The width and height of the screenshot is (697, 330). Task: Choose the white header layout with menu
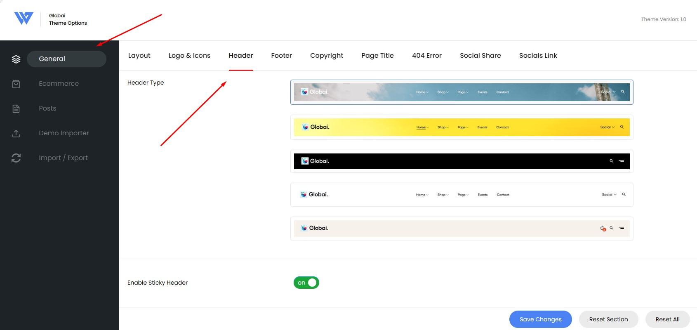coord(462,195)
